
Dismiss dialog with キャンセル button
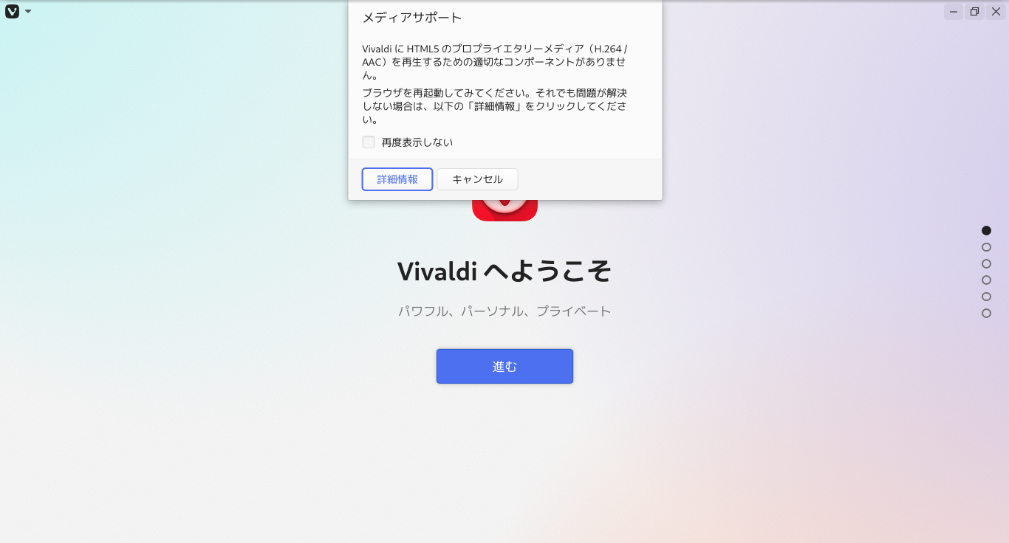[x=477, y=179]
